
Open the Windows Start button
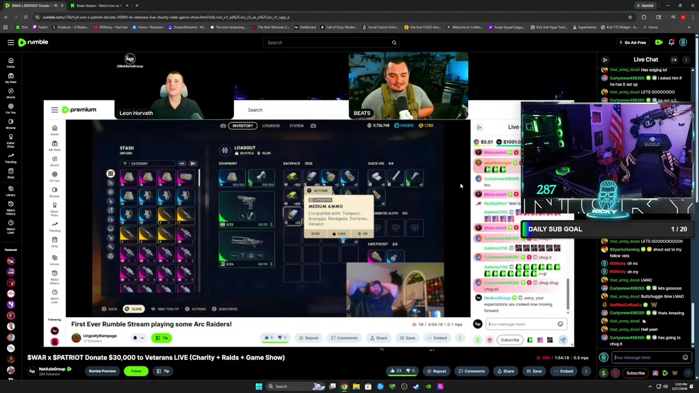point(258,386)
